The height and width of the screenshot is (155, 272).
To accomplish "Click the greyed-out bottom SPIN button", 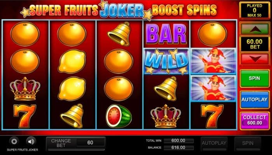I will tap(248, 143).
